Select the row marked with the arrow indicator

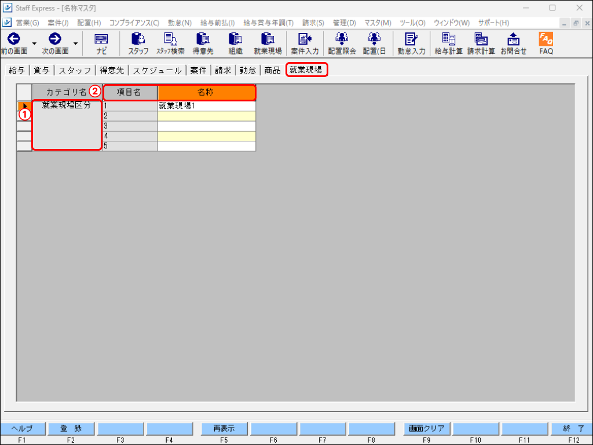click(x=24, y=106)
